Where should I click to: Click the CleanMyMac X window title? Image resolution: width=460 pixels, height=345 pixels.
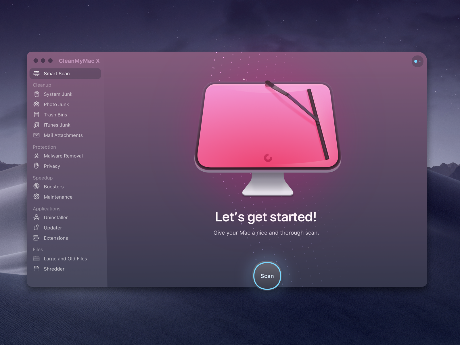click(79, 61)
